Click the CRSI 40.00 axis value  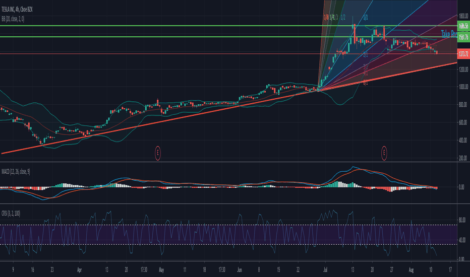(462, 240)
